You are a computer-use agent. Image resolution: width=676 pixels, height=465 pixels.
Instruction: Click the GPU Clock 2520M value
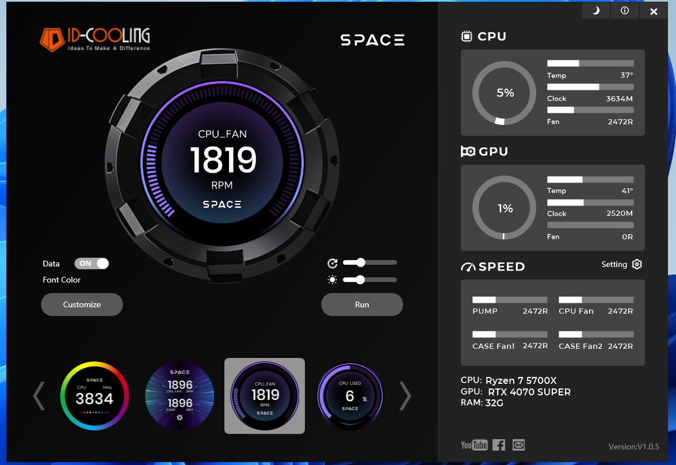pyautogui.click(x=620, y=214)
